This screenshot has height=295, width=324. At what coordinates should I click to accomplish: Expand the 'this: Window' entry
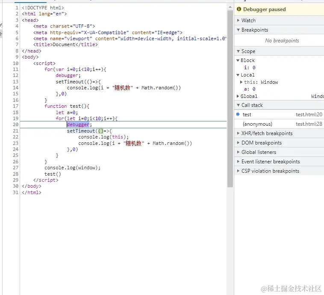[241, 82]
